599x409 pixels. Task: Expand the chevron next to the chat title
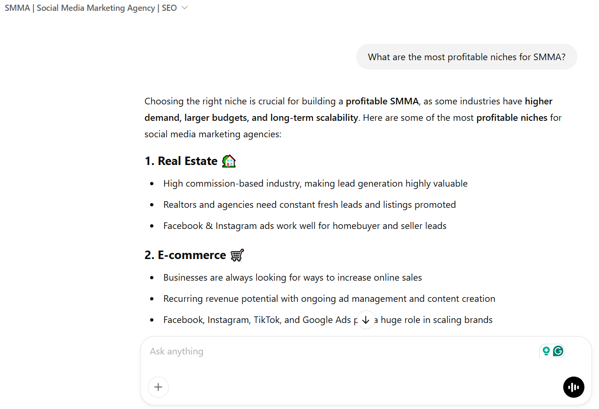pyautogui.click(x=184, y=8)
